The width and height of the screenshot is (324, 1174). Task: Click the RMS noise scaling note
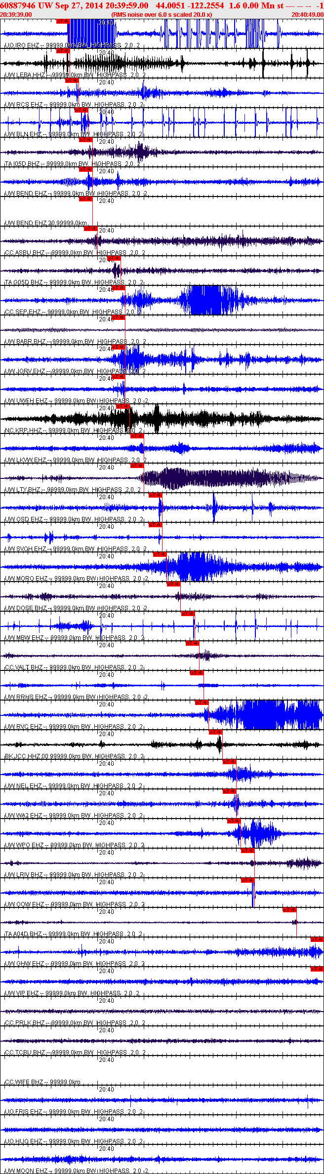coord(162,14)
